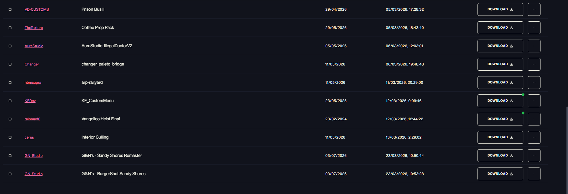
Task: Open ellipsis menu for changer_paleto_bridge
Action: tap(534, 64)
